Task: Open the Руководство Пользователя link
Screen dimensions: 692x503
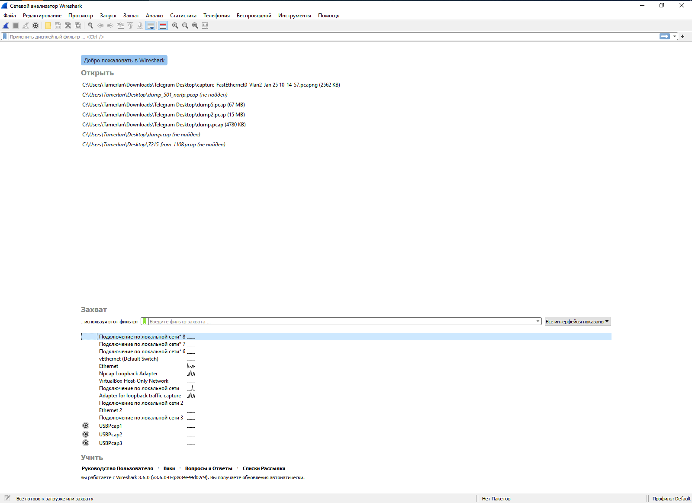Action: (117, 468)
